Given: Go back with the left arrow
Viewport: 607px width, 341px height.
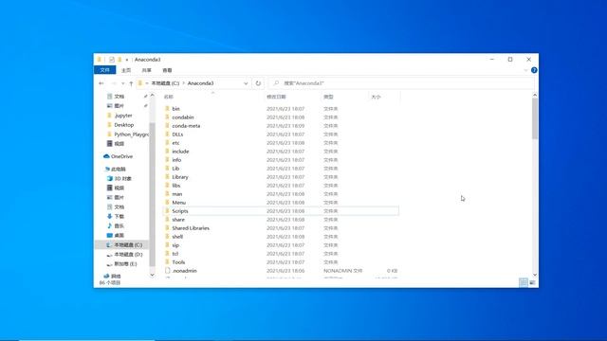Looking at the screenshot, I should coord(101,83).
